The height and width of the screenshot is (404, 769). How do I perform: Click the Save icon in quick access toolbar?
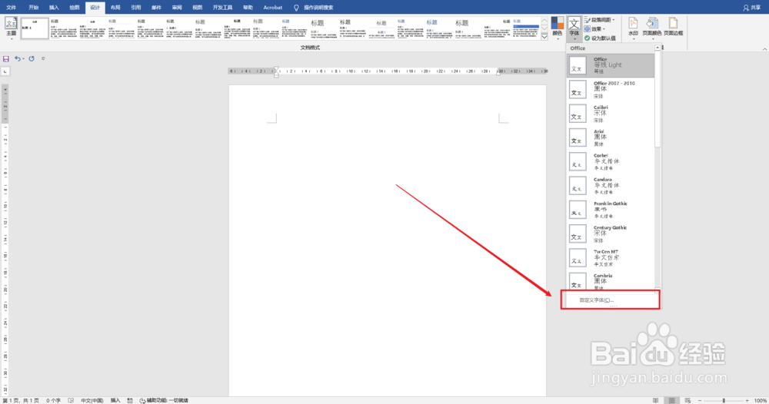click(6, 59)
